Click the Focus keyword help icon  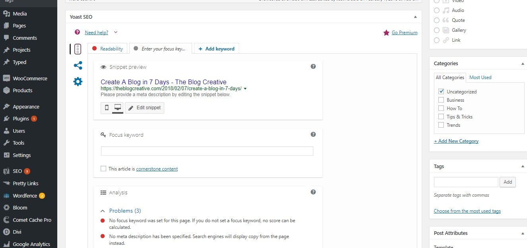point(313,134)
